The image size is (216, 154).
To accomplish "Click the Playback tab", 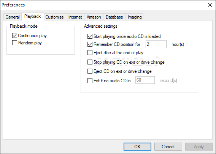I will (33, 16).
